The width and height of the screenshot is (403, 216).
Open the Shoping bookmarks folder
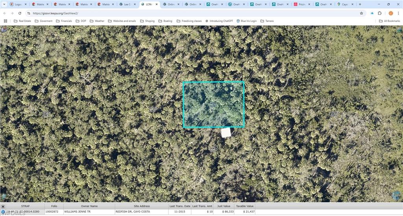coord(147,21)
